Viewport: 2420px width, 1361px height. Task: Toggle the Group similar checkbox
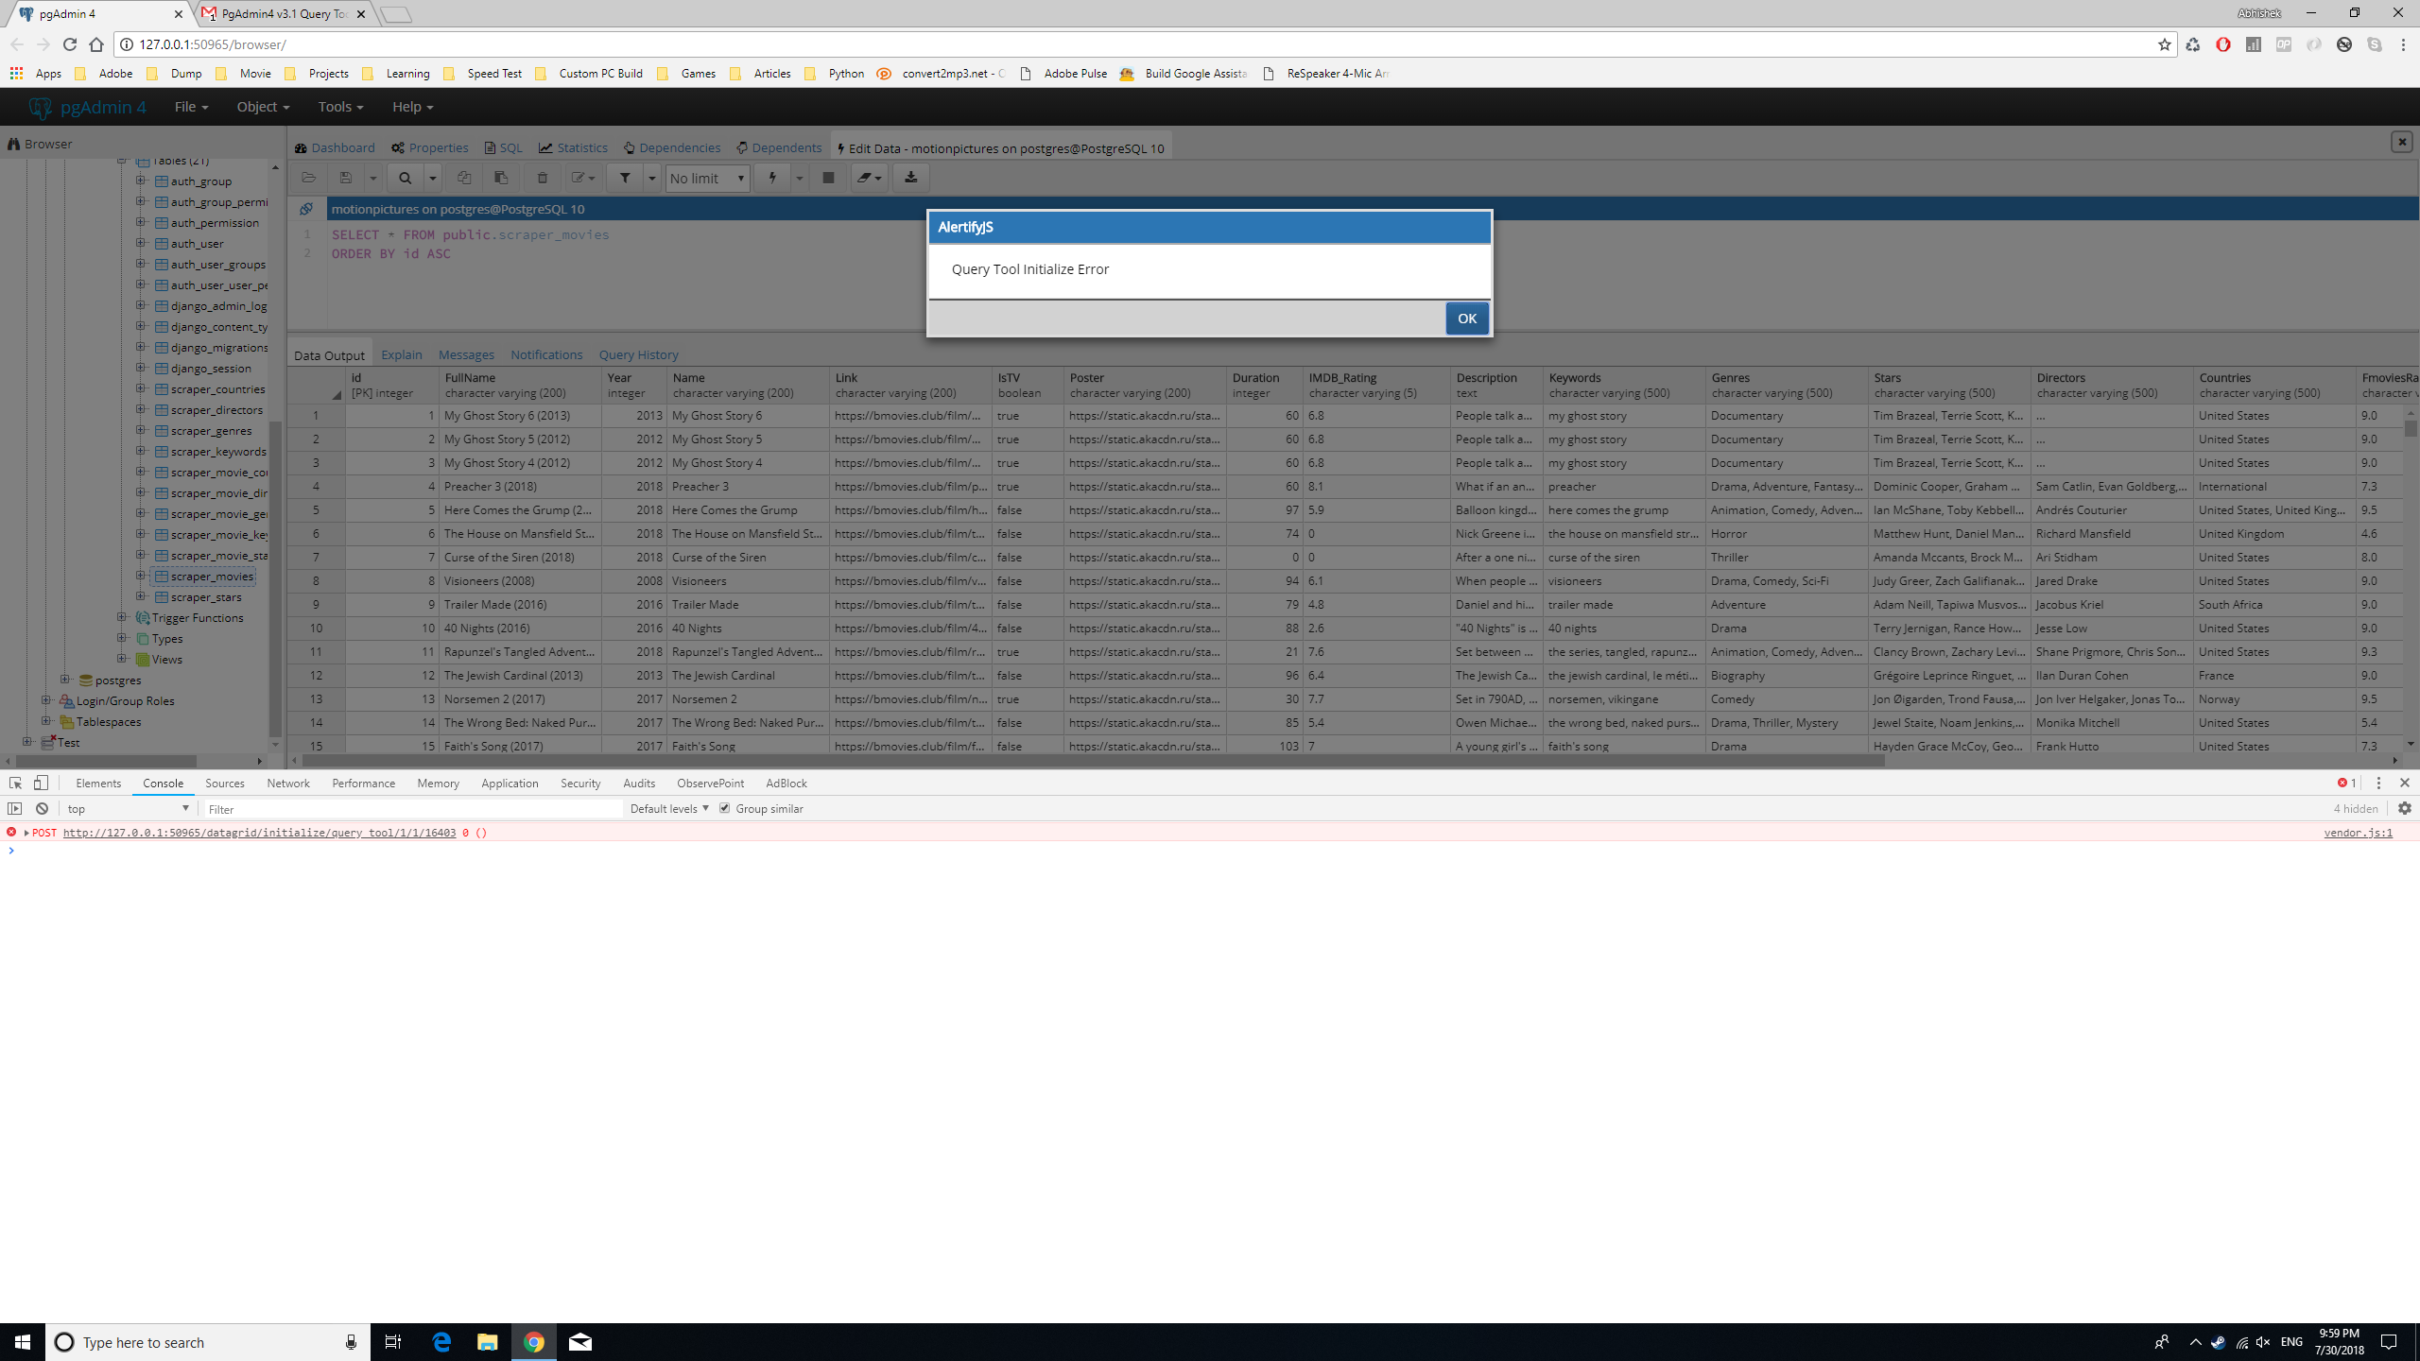click(x=725, y=808)
